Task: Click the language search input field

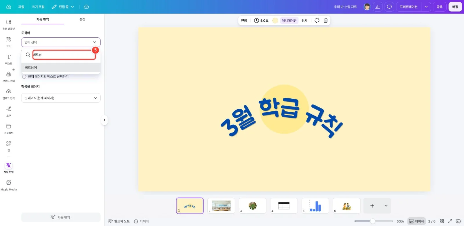Action: [64, 55]
